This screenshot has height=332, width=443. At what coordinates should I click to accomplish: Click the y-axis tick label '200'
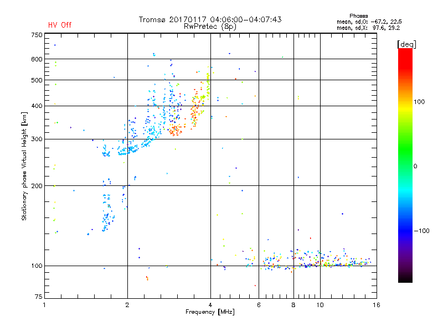[37, 186]
